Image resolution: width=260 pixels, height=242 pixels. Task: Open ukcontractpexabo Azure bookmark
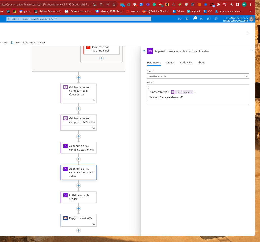[x=229, y=11]
